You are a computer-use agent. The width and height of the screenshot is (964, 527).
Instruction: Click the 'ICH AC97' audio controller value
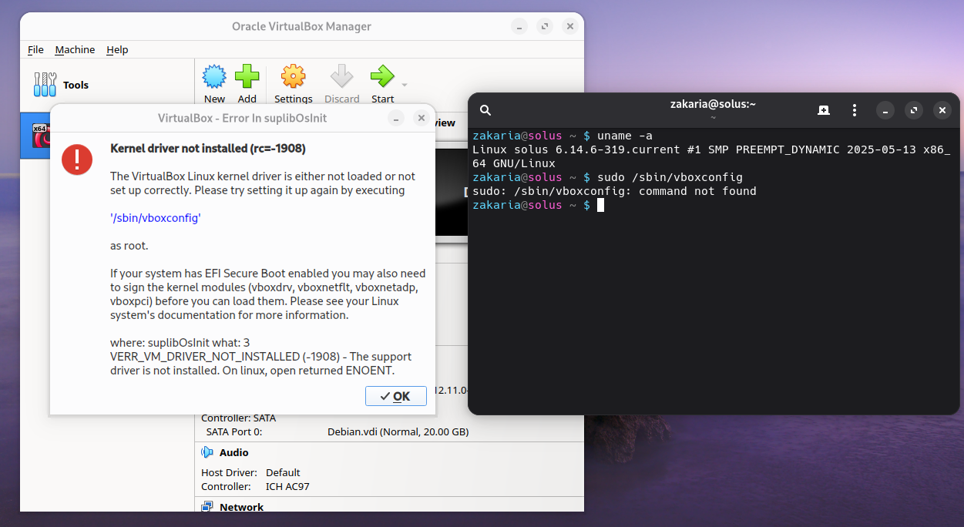(287, 487)
